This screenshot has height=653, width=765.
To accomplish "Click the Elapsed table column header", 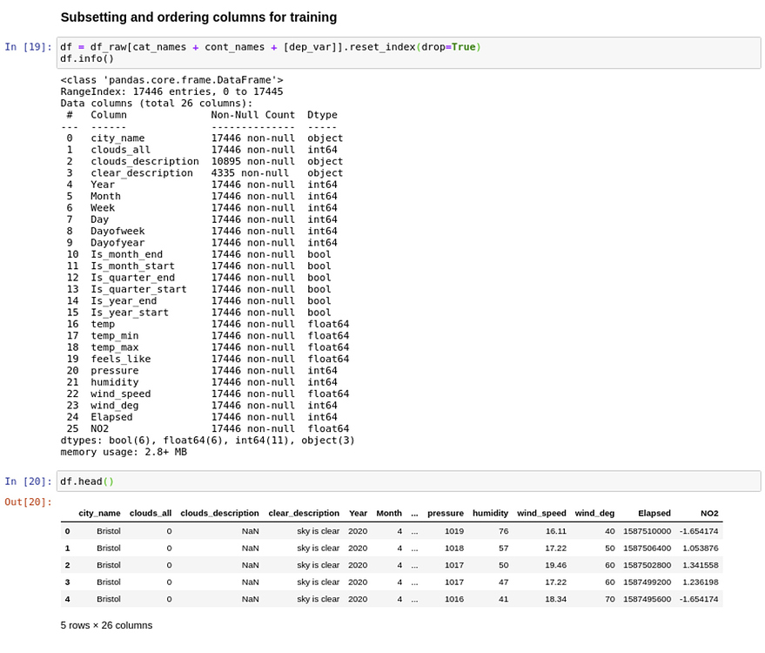I will click(x=654, y=514).
